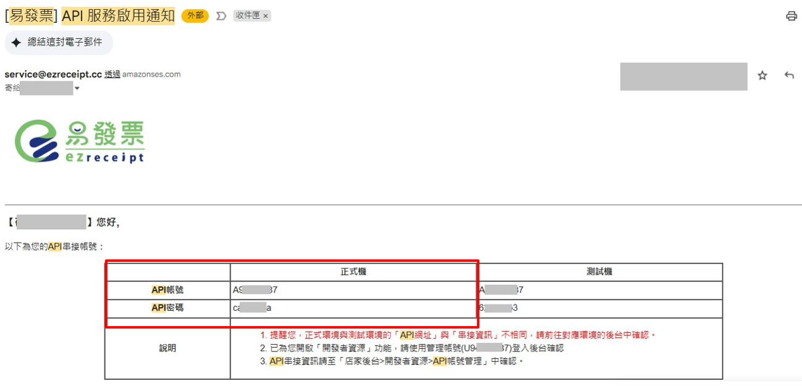Click the 總結這封電子郵件 button
Image resolution: width=802 pixels, height=386 pixels.
pyautogui.click(x=59, y=43)
